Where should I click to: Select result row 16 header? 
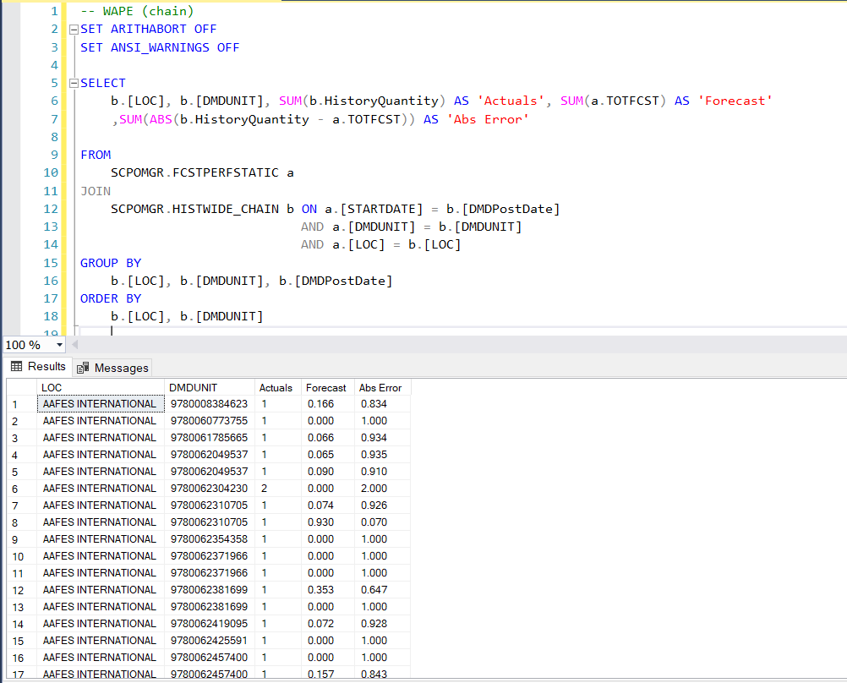point(22,658)
